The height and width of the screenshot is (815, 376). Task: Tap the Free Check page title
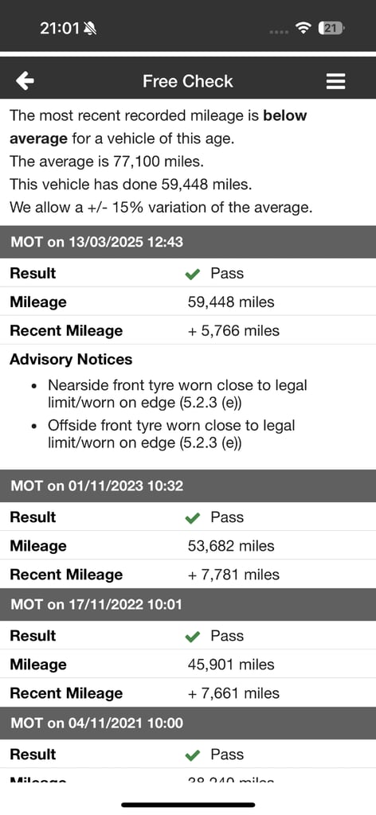(x=188, y=81)
